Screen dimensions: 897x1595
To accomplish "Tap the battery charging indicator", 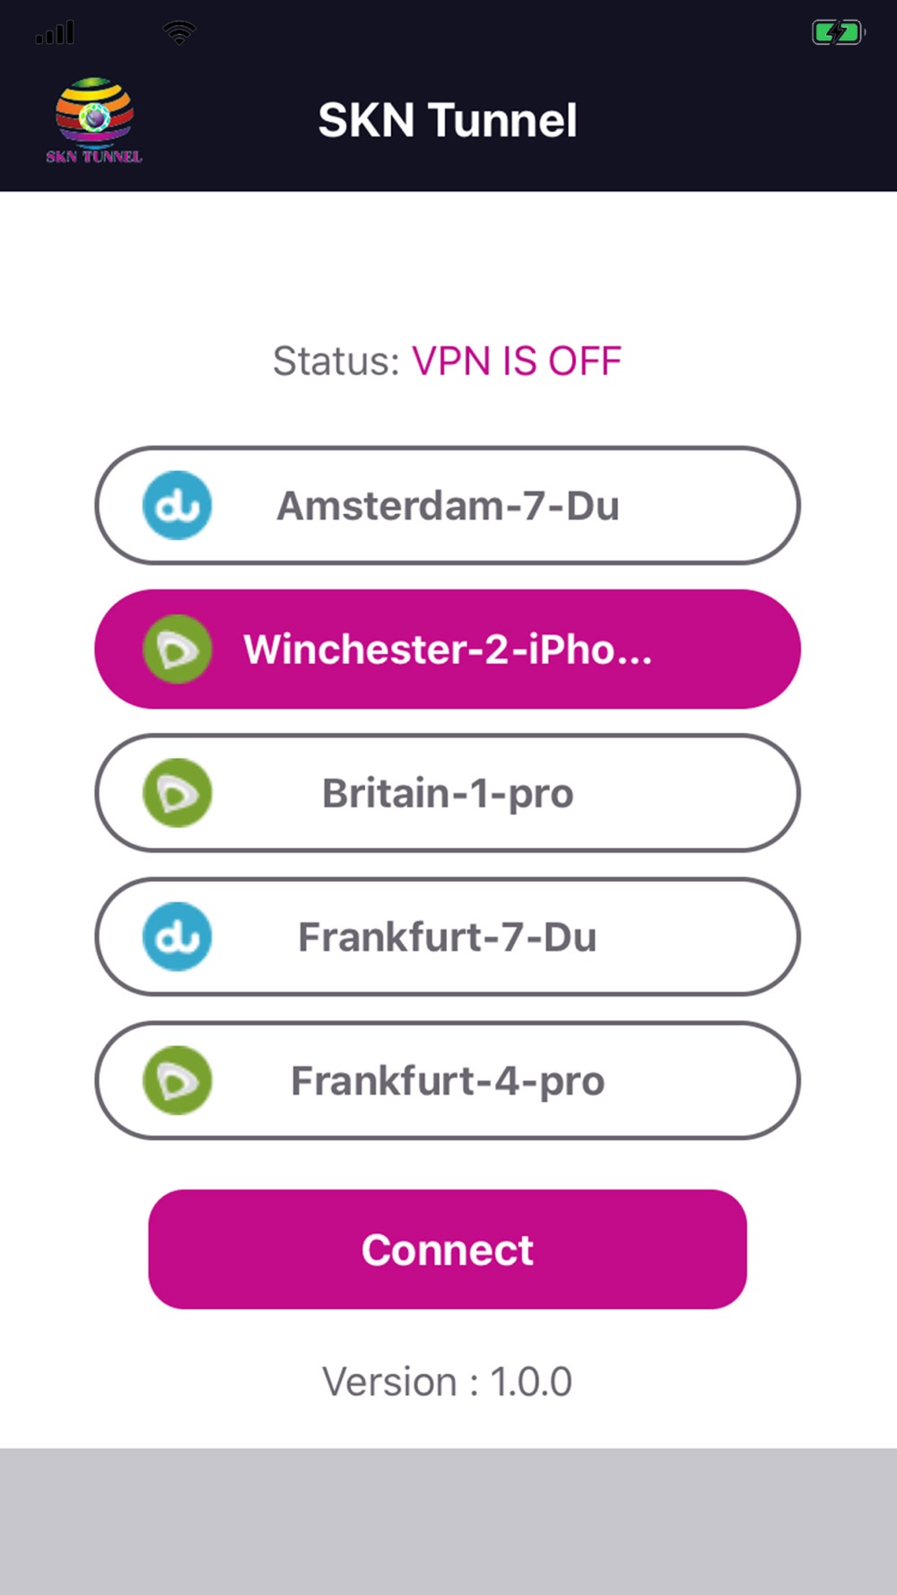I will 838,33.
